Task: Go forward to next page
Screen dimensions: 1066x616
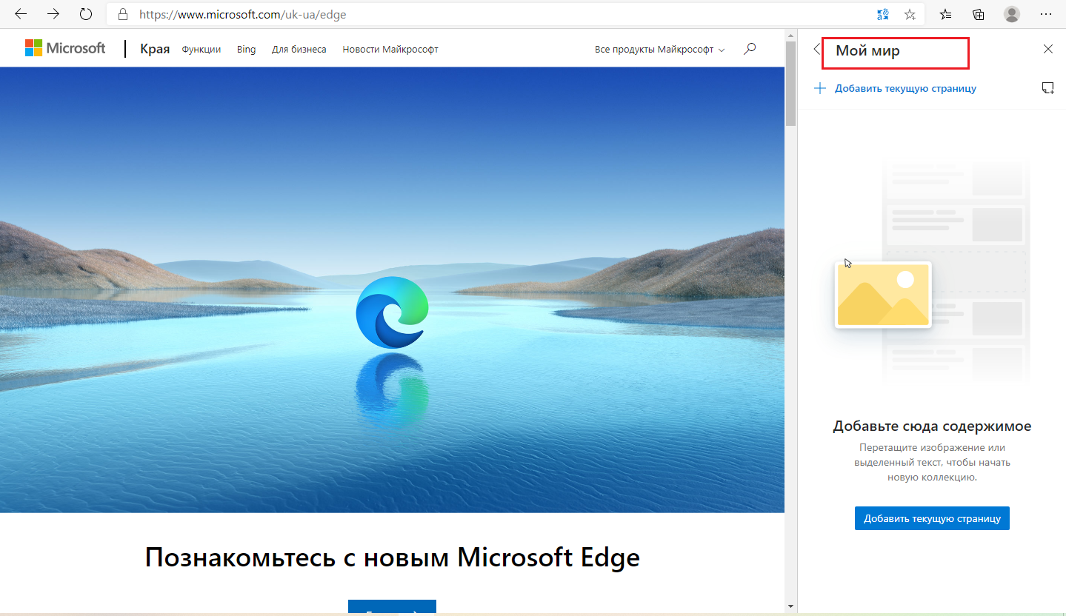Action: pyautogui.click(x=53, y=14)
